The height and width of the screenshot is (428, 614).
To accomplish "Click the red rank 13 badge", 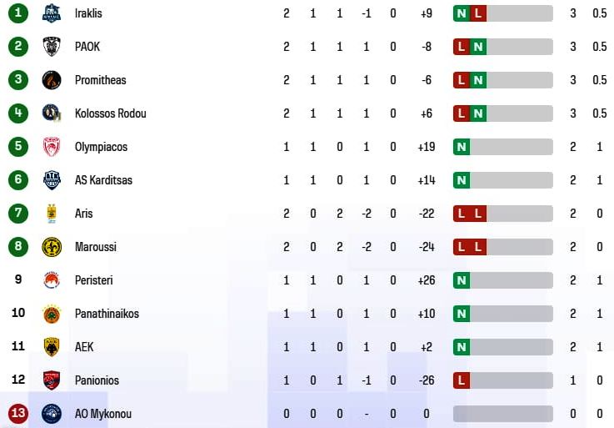I will click(18, 414).
